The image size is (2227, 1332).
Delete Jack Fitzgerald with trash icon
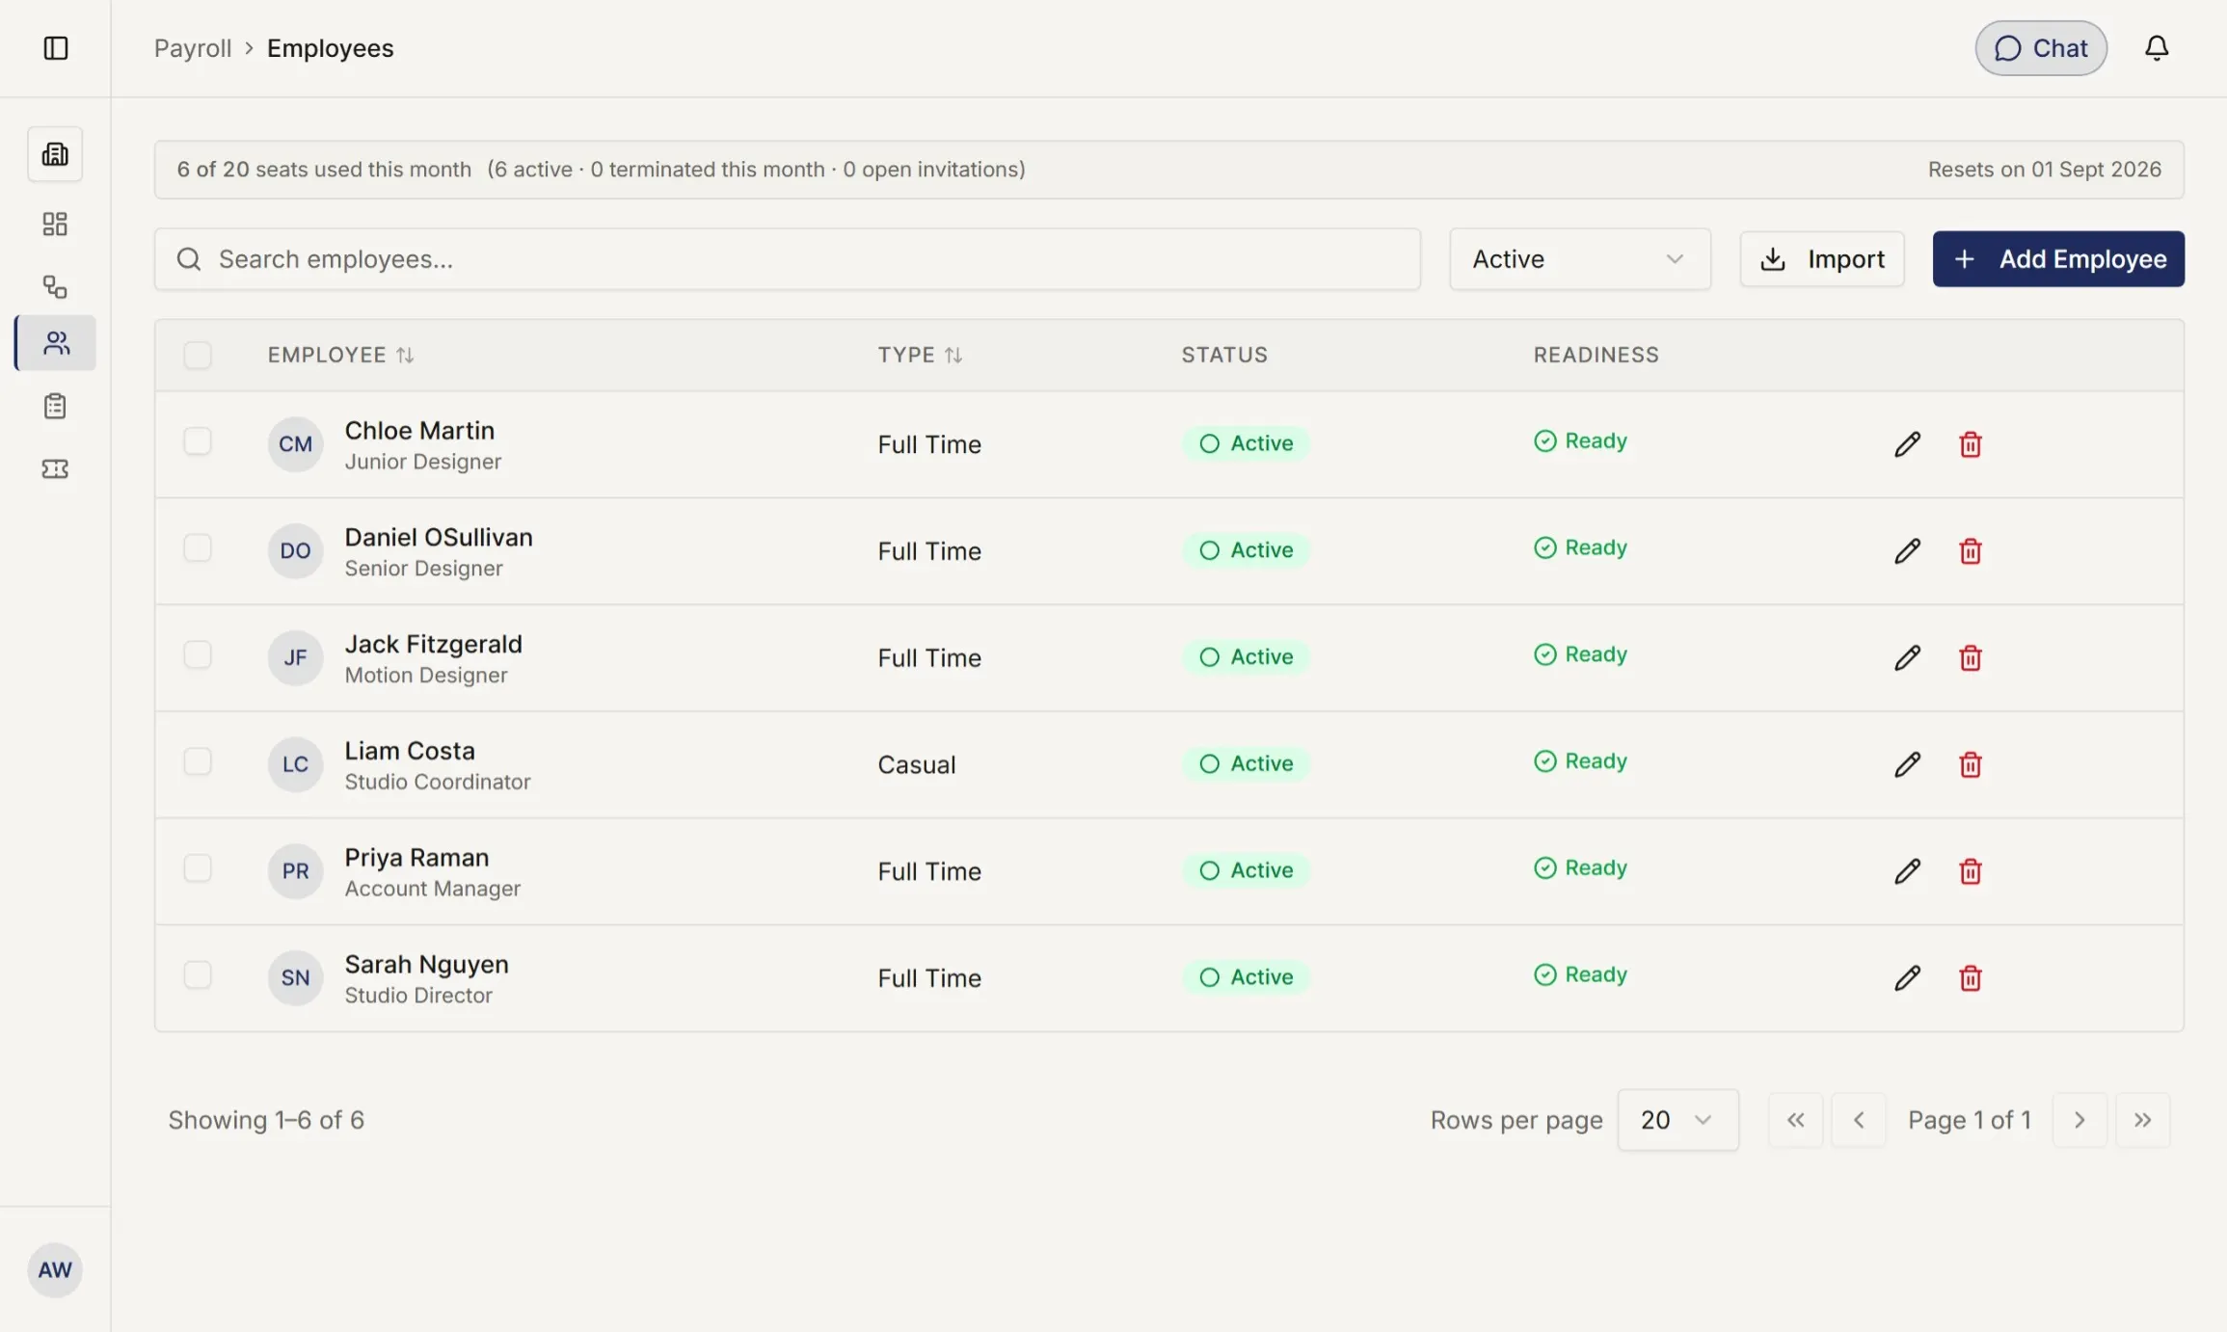[x=1971, y=658]
